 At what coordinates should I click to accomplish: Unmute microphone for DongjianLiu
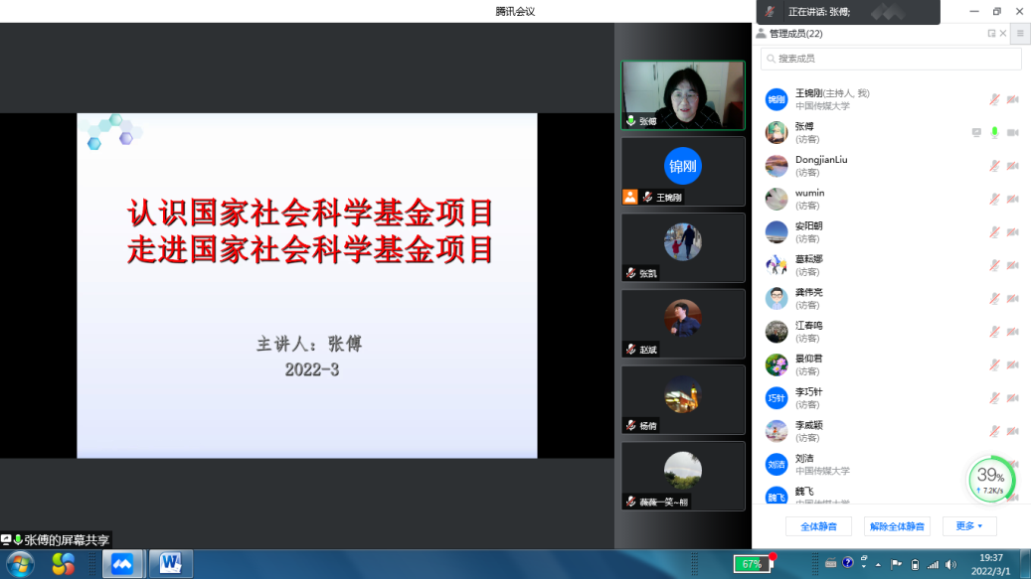click(x=994, y=166)
